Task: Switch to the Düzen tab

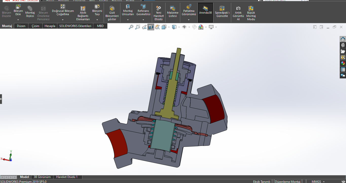Action: (21, 26)
